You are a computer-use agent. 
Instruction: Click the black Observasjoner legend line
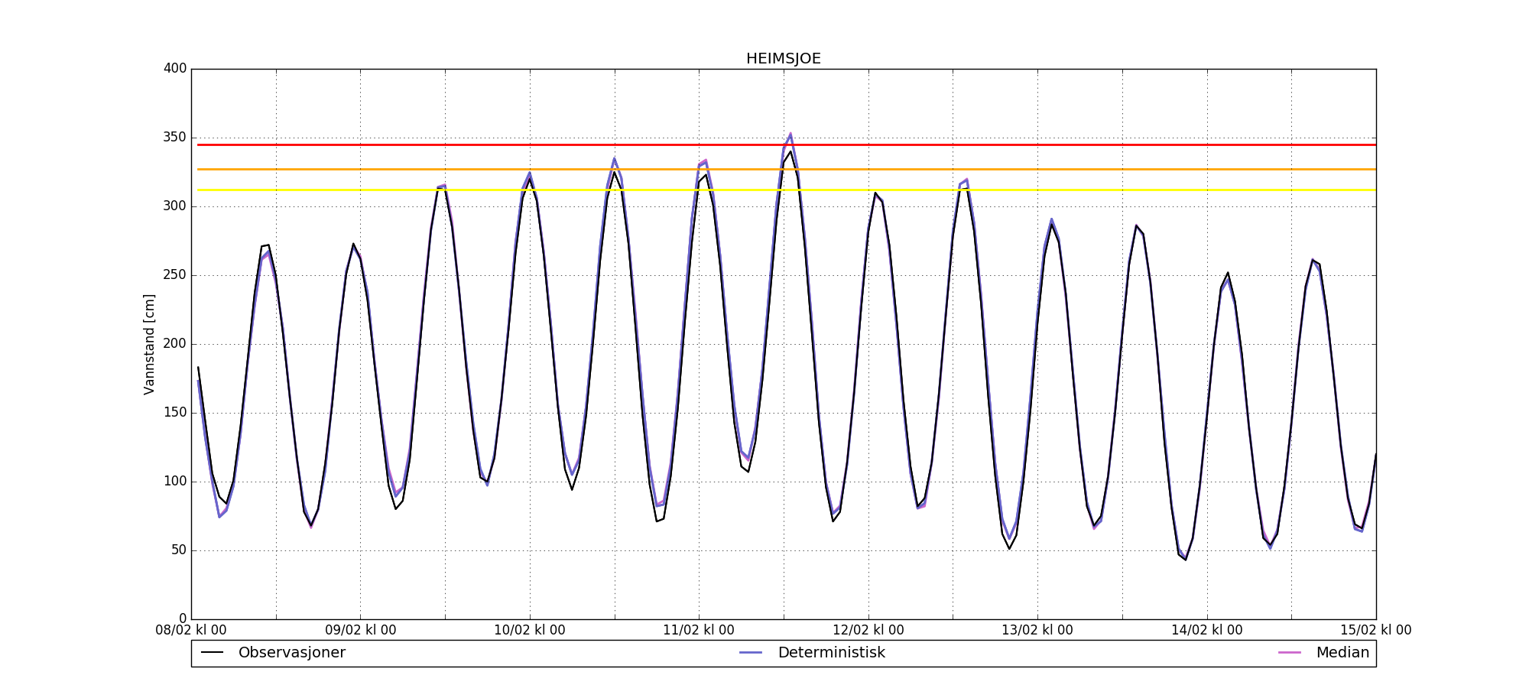(x=212, y=653)
